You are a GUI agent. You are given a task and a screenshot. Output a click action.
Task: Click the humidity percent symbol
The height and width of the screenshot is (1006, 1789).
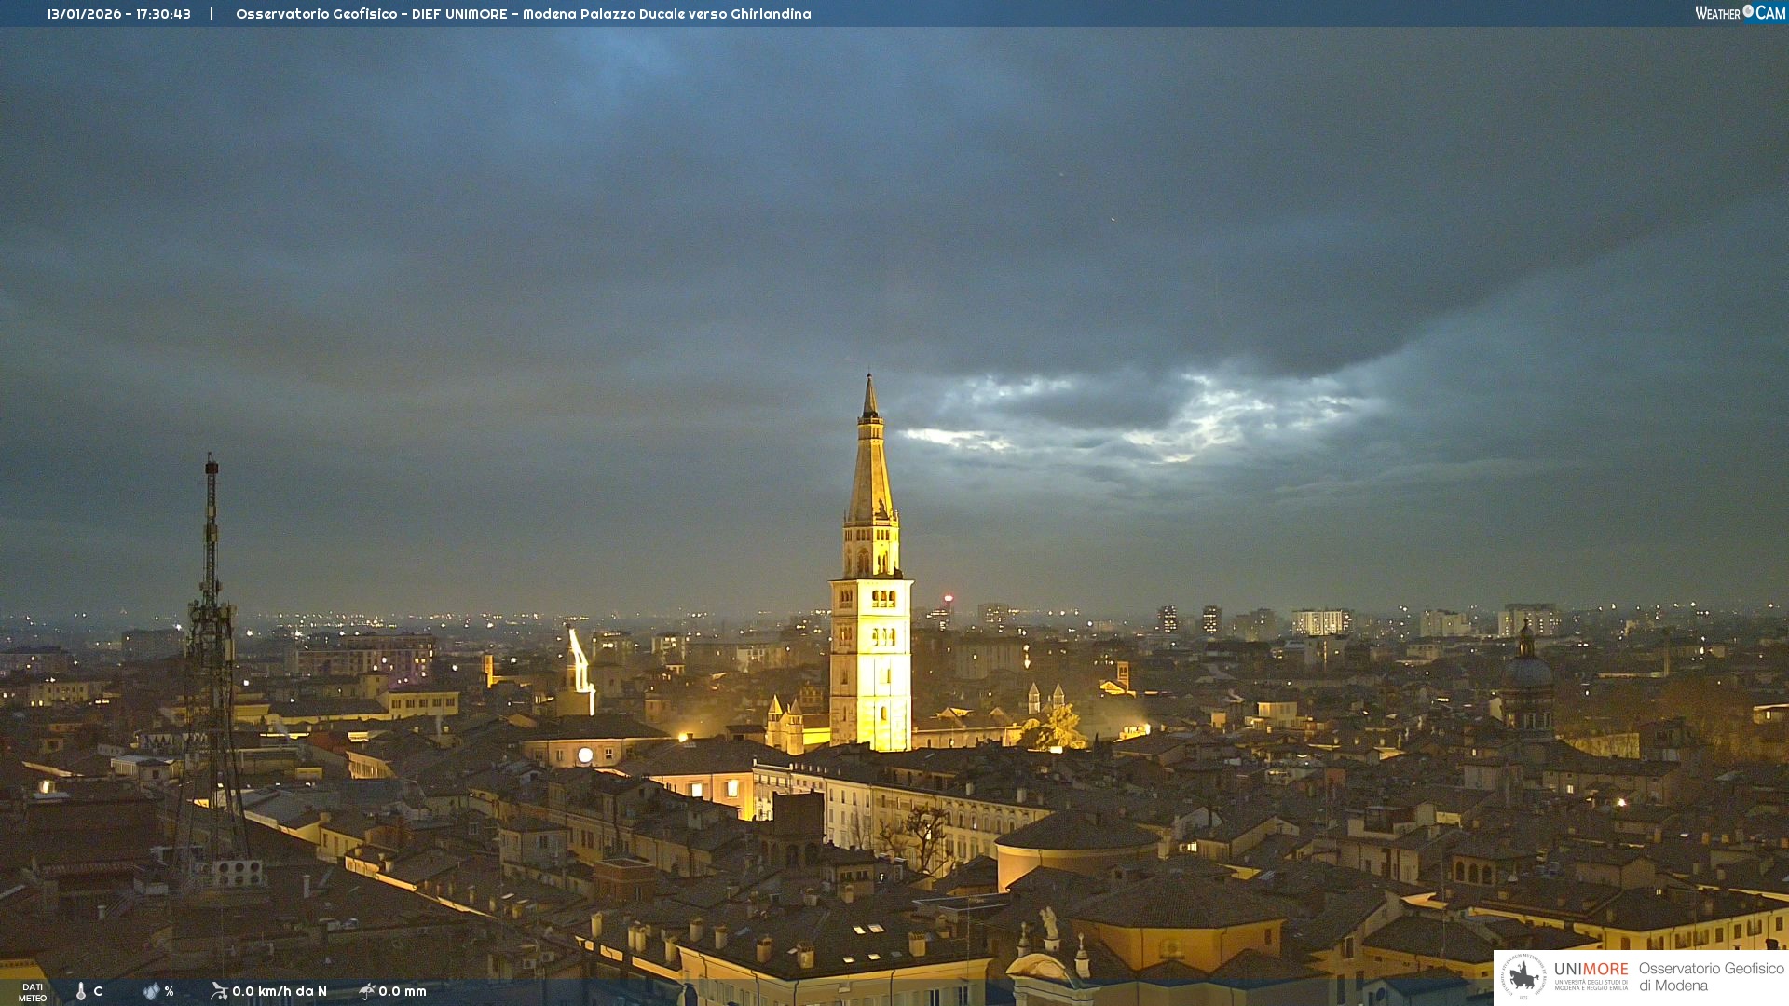[169, 992]
